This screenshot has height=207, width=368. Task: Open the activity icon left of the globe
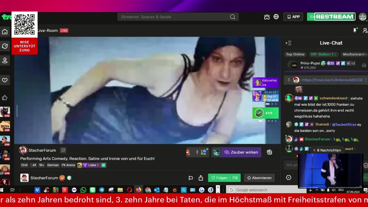pyautogui.click(x=267, y=17)
